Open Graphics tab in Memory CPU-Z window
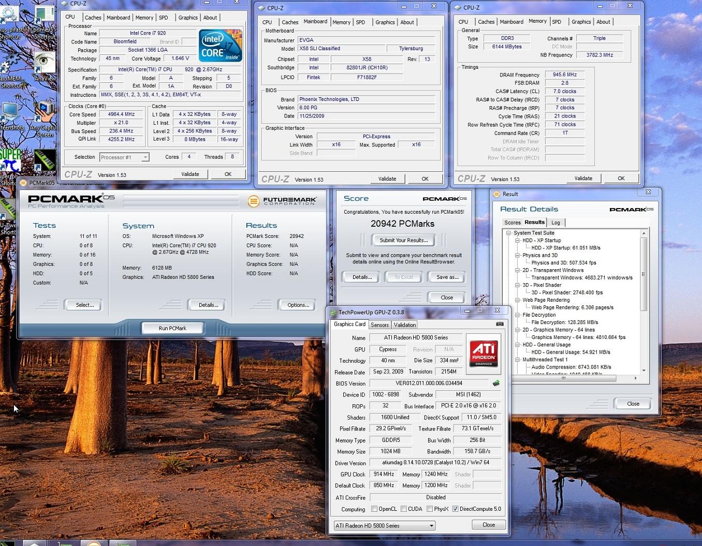Image resolution: width=702 pixels, height=546 pixels. [581, 22]
